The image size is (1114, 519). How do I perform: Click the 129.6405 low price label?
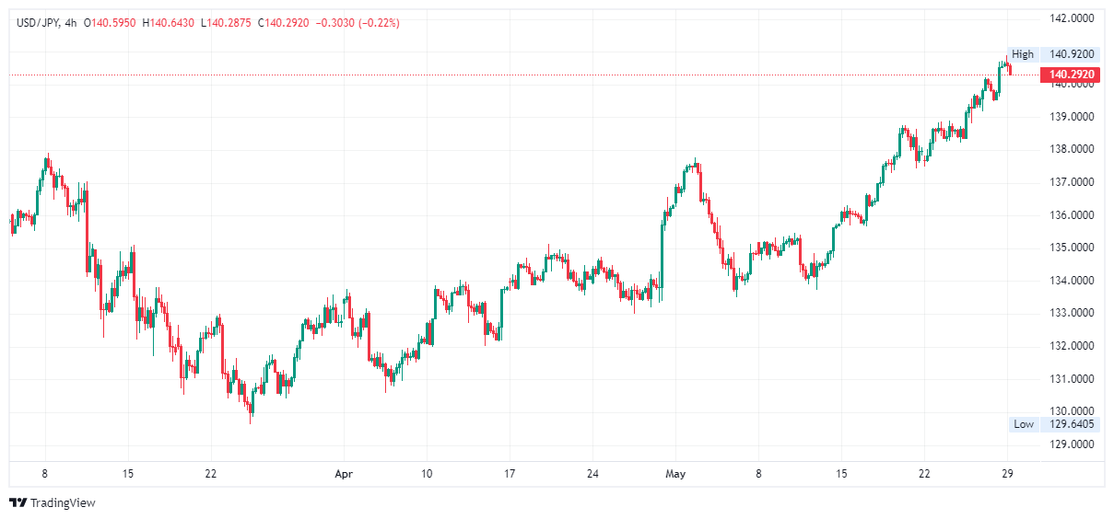click(x=1072, y=424)
